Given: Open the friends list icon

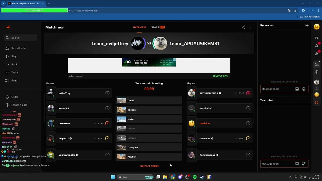Looking at the screenshot, I should tap(317, 54).
